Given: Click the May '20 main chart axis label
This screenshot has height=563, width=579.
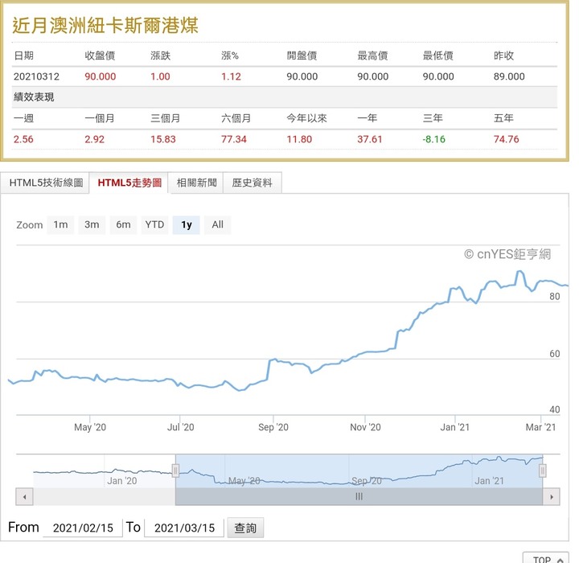Looking at the screenshot, I should [90, 427].
